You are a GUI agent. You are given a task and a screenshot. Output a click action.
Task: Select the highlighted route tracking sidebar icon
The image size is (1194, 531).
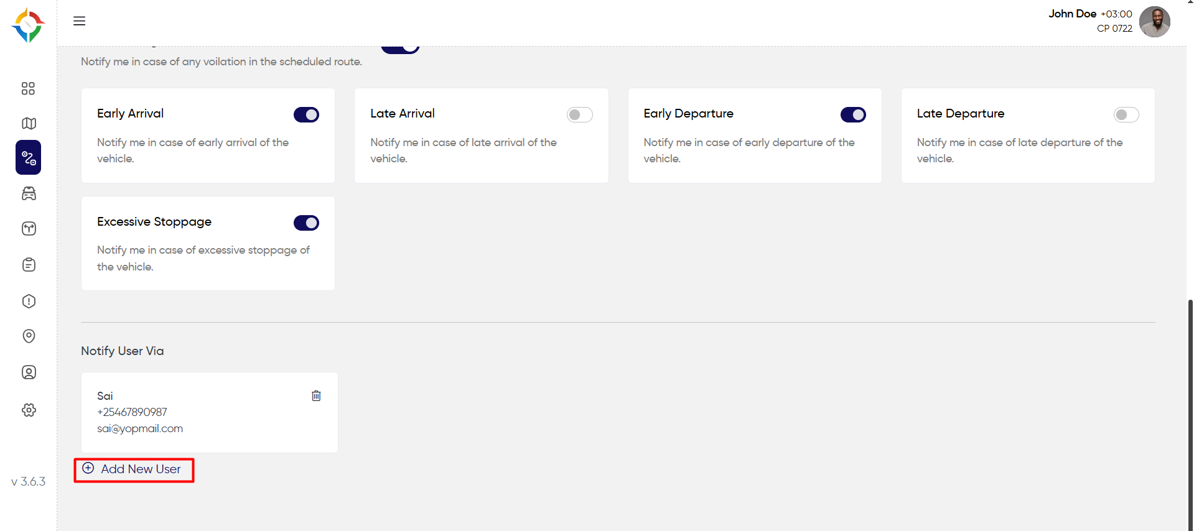(x=29, y=157)
